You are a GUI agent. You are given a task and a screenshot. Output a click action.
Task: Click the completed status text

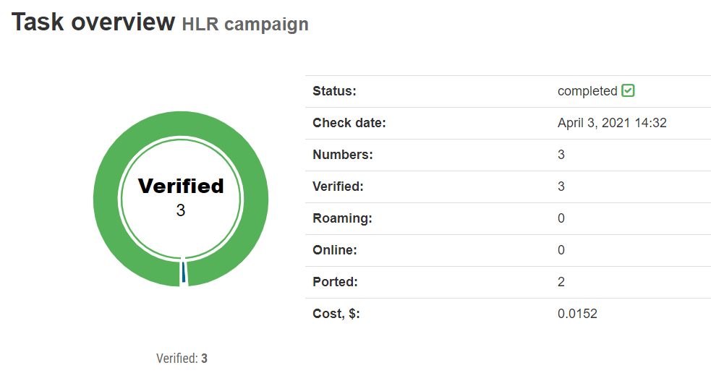click(587, 91)
